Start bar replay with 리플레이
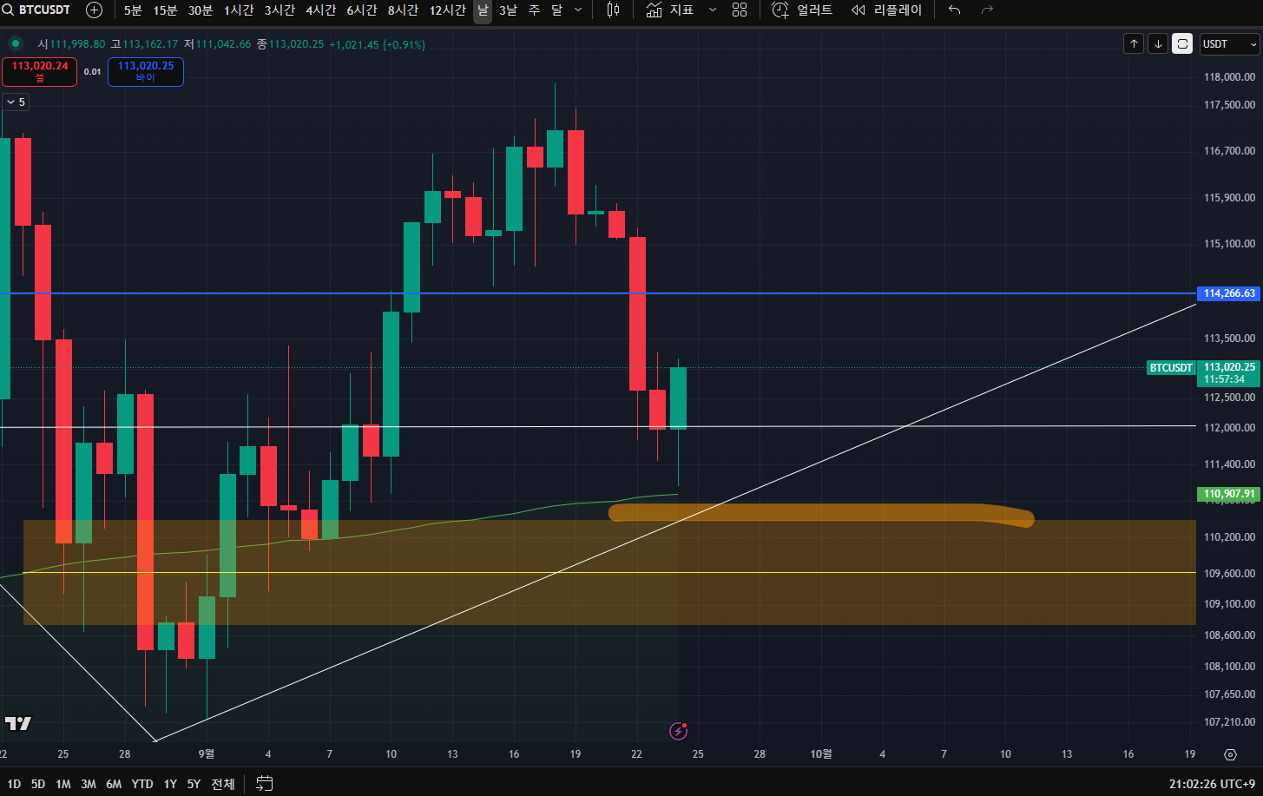Viewport: 1263px width, 796px height. click(886, 10)
